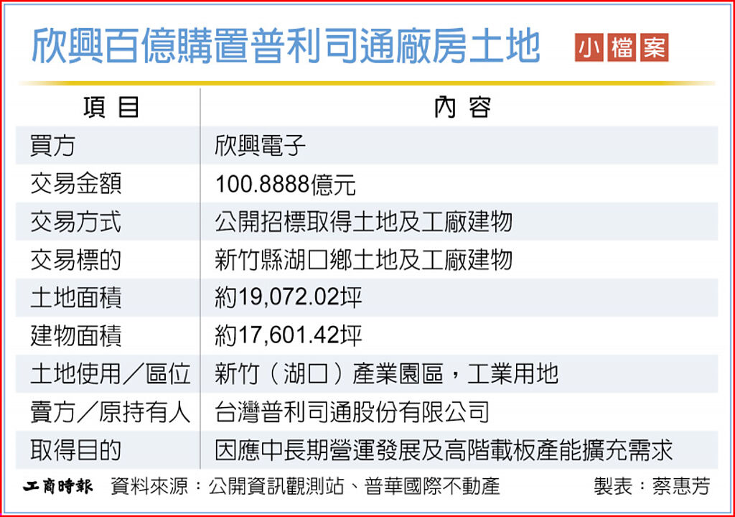Select the 買方 row label

tap(52, 146)
